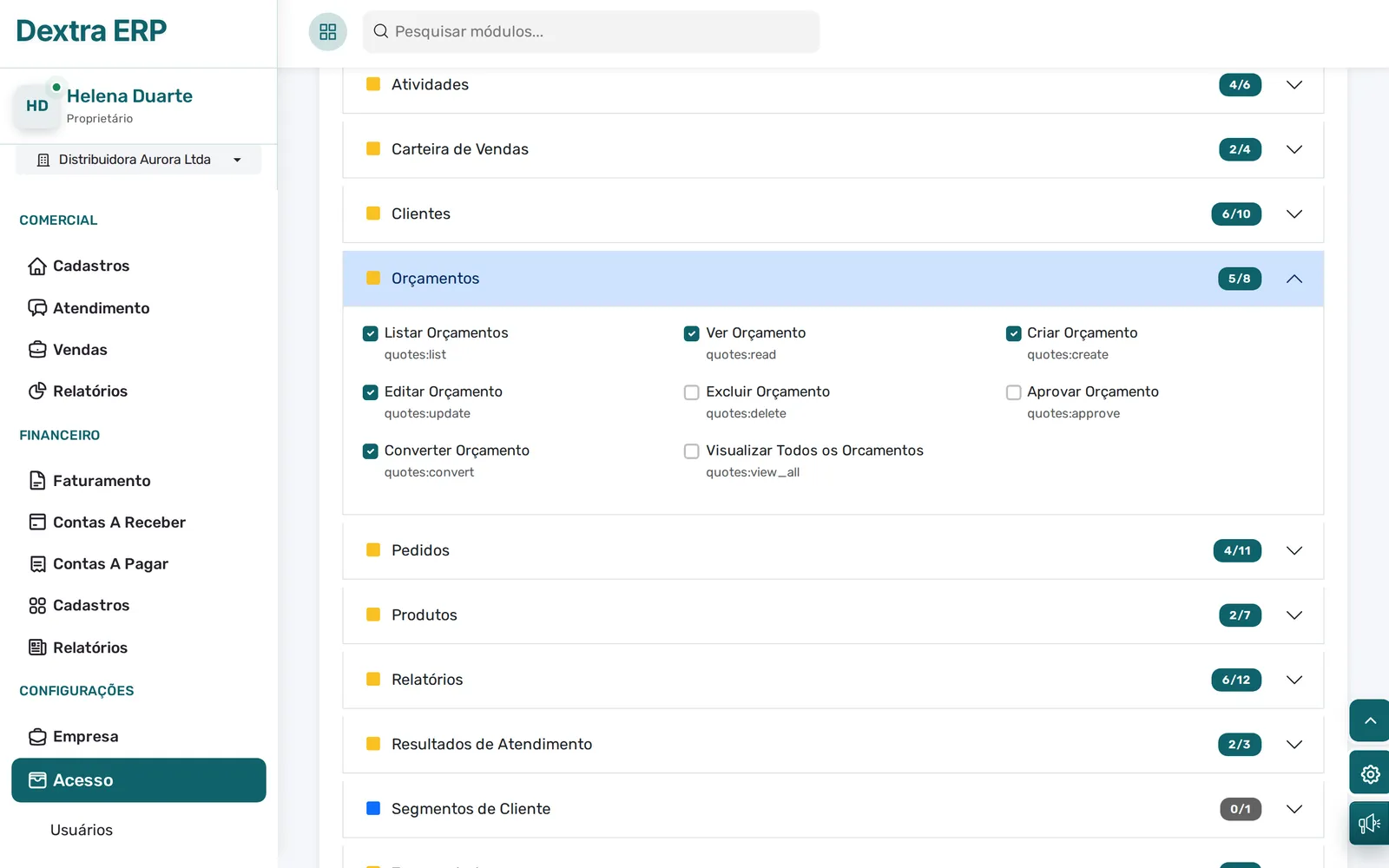Open the floating settings gear button
Screen dimensions: 1389x868
[x=1370, y=773]
